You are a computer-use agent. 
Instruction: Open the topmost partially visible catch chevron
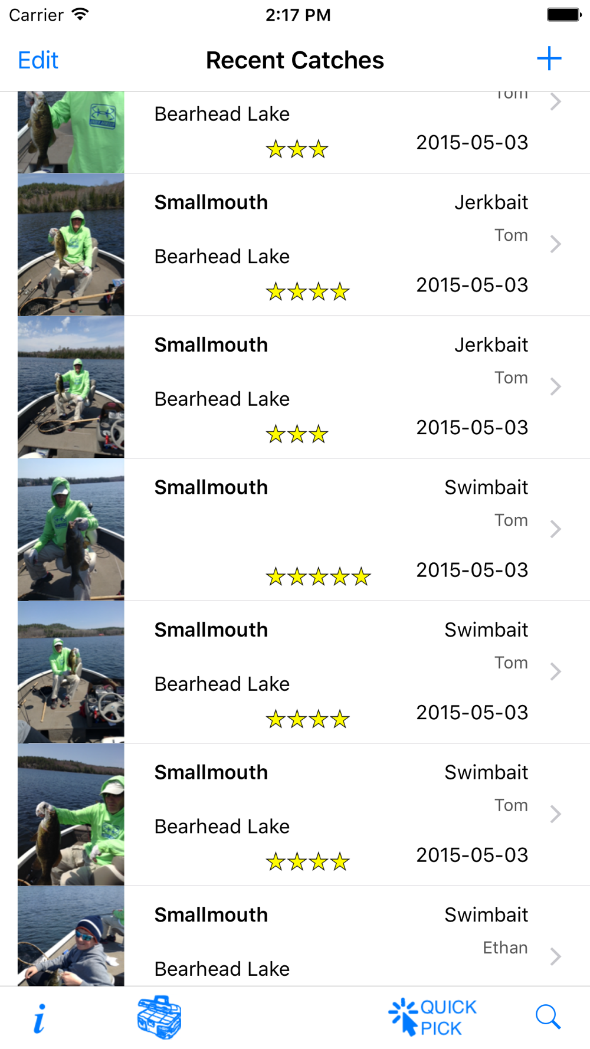click(x=555, y=102)
